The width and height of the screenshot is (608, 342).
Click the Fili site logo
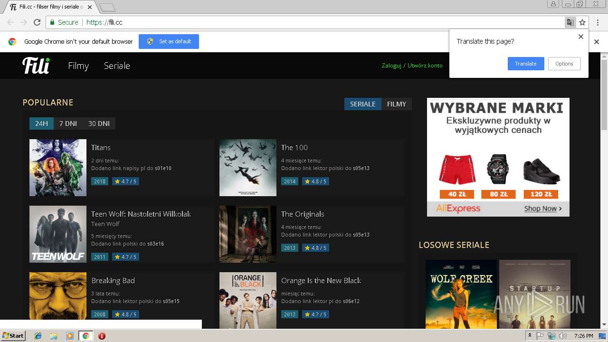pos(36,66)
